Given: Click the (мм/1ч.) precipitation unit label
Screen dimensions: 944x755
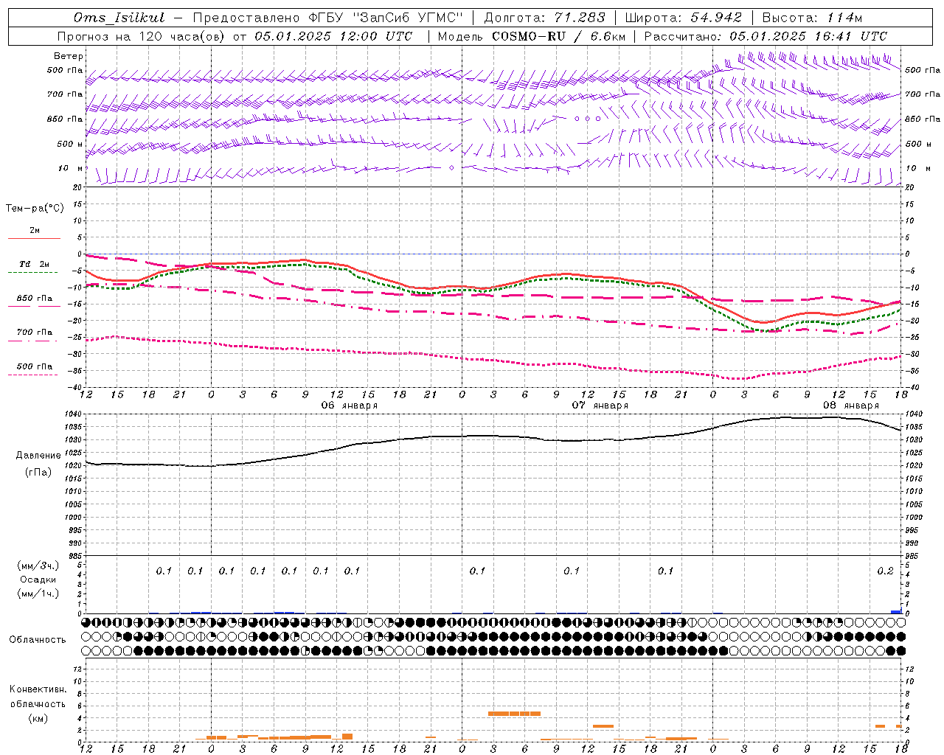Looking at the screenshot, I should coord(38,594).
